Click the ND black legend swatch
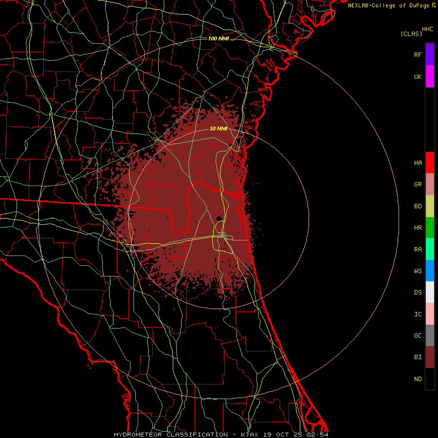This screenshot has width=438, height=438. coord(430,379)
